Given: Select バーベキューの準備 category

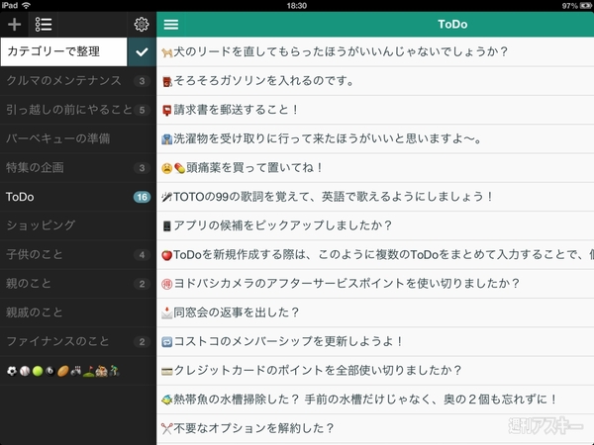Looking at the screenshot, I should (78, 138).
